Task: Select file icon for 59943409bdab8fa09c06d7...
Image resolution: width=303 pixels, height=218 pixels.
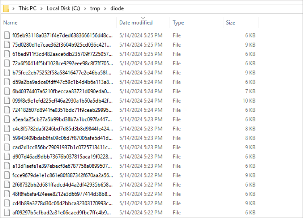Action: pos(7,138)
